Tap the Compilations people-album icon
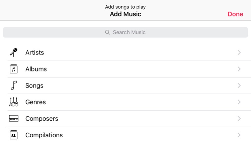 click(14, 135)
